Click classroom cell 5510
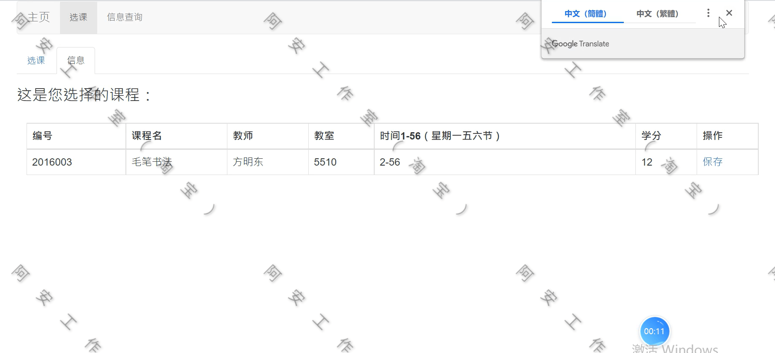Viewport: 775px width, 353px height. pyautogui.click(x=341, y=162)
